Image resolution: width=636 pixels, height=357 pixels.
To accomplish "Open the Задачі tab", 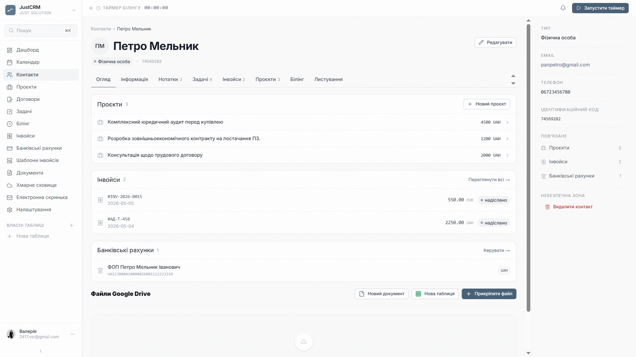I will [x=202, y=80].
